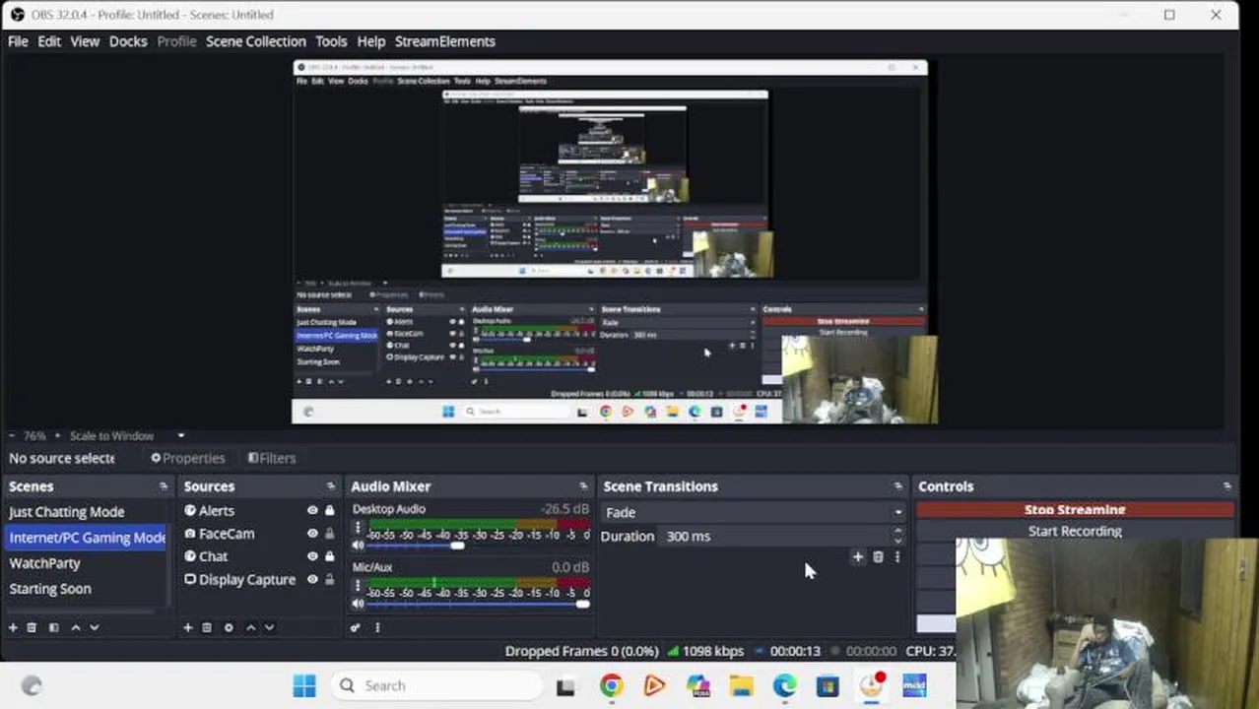Move source up in the Sources list
The height and width of the screenshot is (709, 1259).
(x=250, y=627)
